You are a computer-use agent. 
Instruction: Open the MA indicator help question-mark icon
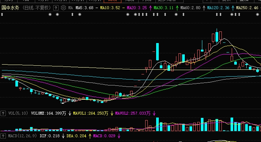coord(56,8)
